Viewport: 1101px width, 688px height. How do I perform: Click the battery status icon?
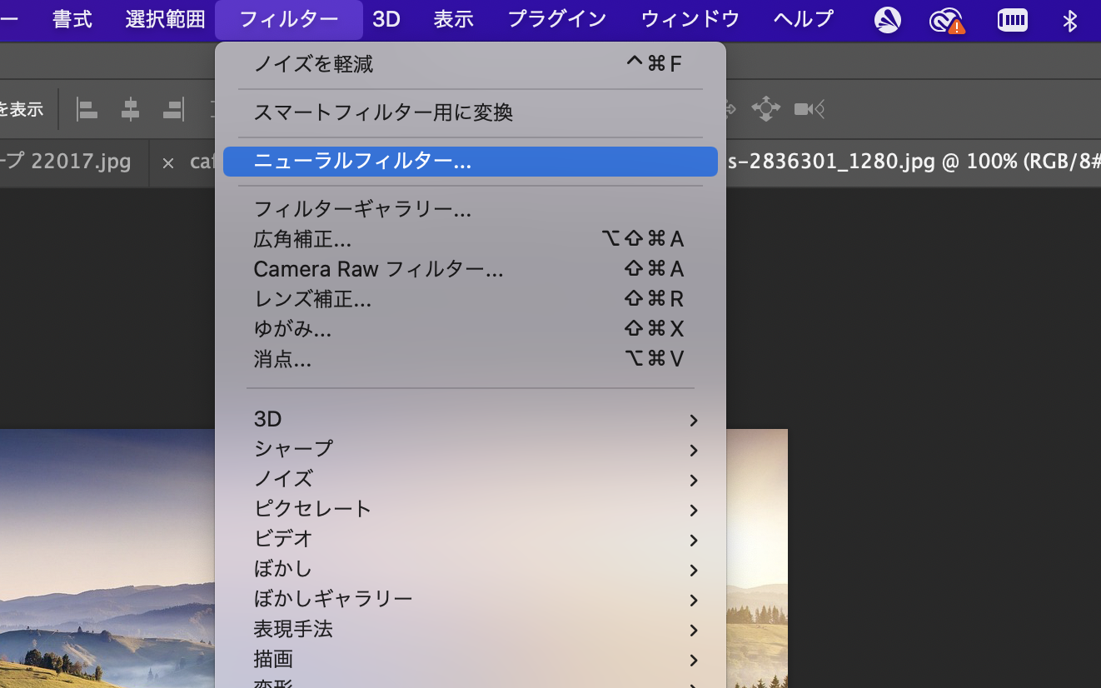click(1012, 20)
